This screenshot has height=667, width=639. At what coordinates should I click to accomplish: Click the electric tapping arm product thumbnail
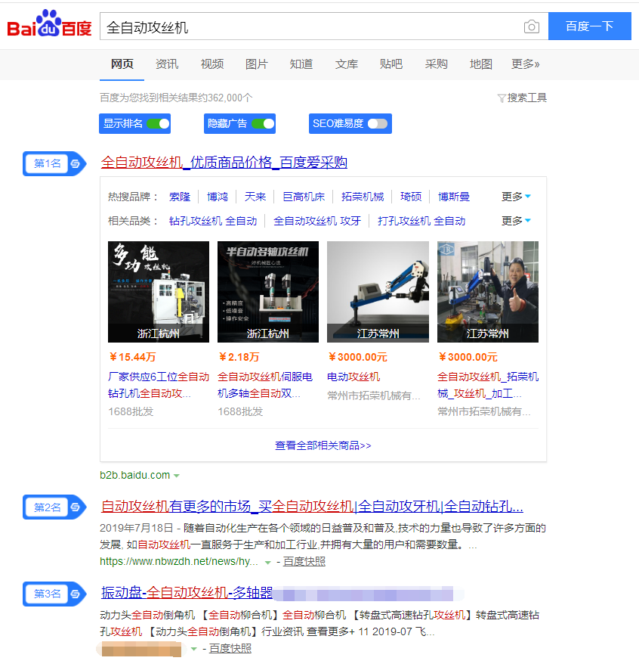378,292
